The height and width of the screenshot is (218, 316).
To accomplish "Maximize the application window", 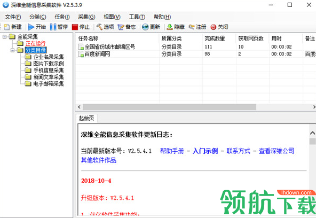I will [290, 5].
